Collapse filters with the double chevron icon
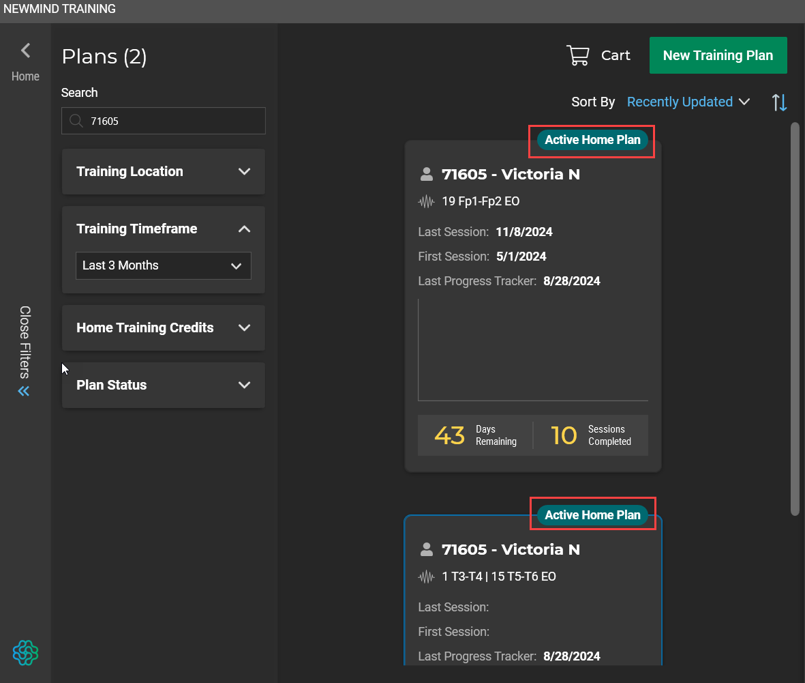Screen dimensions: 805x683 [24, 391]
